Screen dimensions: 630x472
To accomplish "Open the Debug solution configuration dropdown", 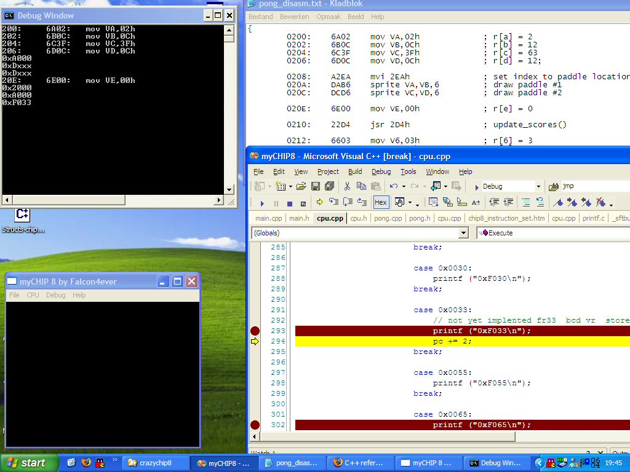I will click(x=538, y=186).
